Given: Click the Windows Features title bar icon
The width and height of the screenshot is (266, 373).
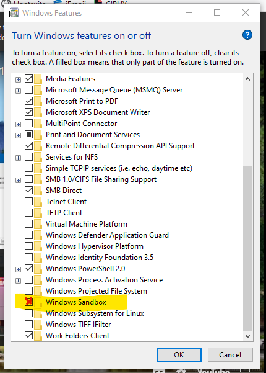Looking at the screenshot, I should [x=14, y=12].
